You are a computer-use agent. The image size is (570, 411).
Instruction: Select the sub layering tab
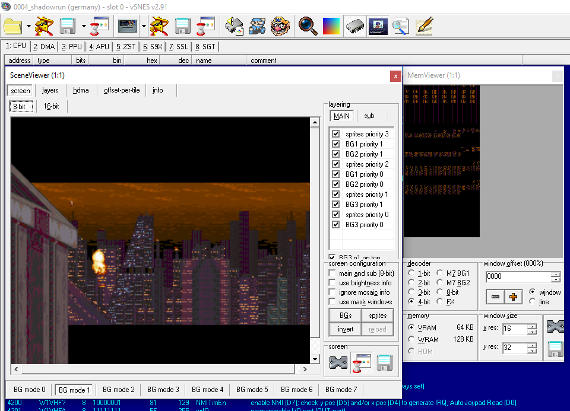[369, 116]
